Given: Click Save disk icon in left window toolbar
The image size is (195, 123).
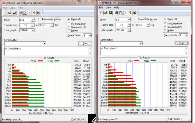Looking at the screenshot, I should click(14, 13).
